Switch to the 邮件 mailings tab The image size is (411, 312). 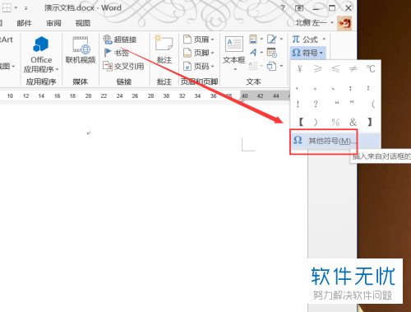24,23
